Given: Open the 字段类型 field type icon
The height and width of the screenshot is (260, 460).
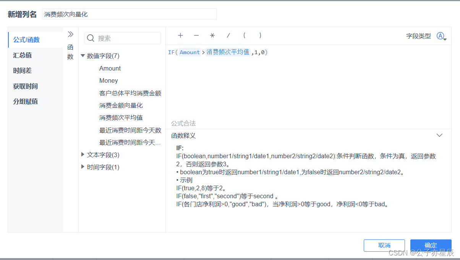Looking at the screenshot, I should (x=441, y=35).
